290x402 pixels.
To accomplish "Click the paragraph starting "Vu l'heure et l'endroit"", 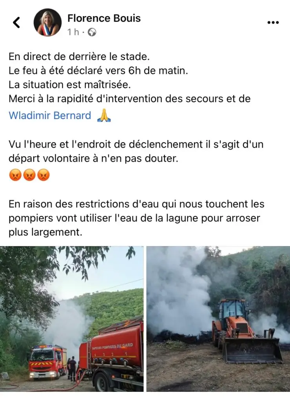I will click(136, 151).
